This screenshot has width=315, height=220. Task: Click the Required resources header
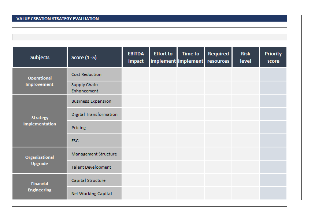(218, 57)
